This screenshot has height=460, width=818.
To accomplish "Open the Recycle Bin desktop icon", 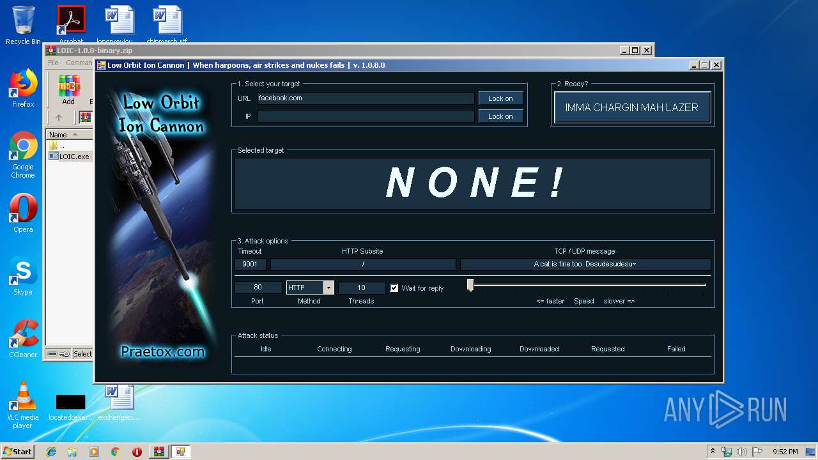I will point(23,26).
